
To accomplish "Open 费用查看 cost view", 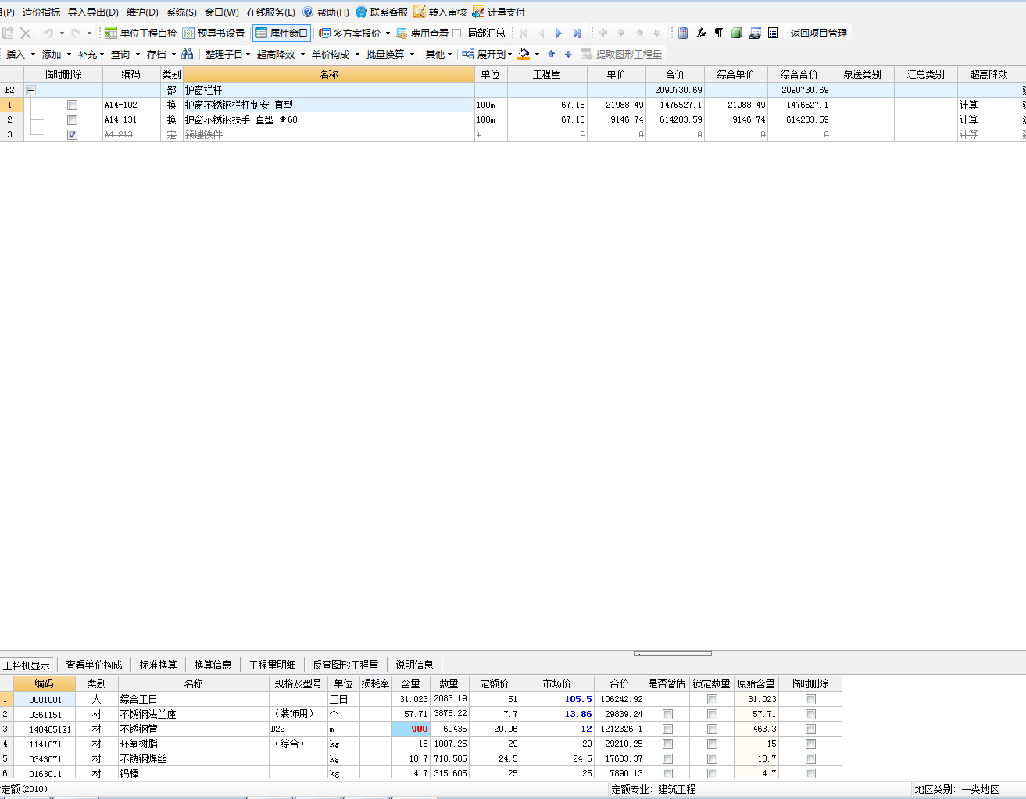I will point(422,33).
